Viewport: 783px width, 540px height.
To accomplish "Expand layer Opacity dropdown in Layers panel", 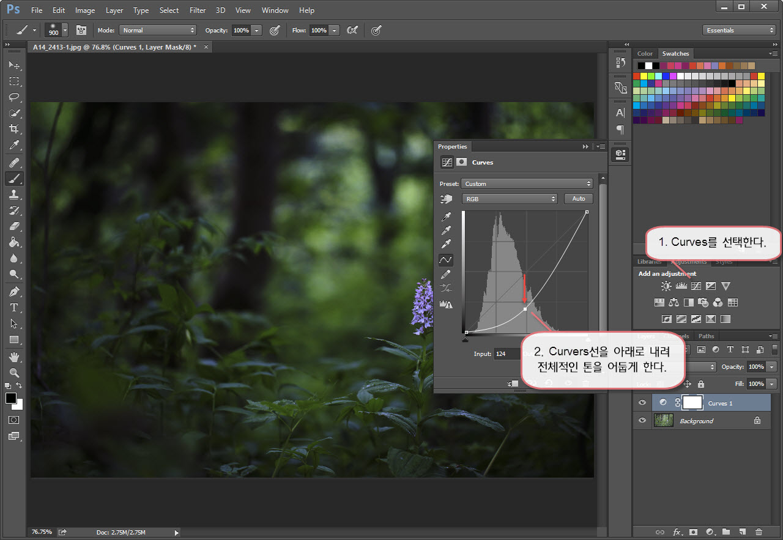I will (x=771, y=366).
